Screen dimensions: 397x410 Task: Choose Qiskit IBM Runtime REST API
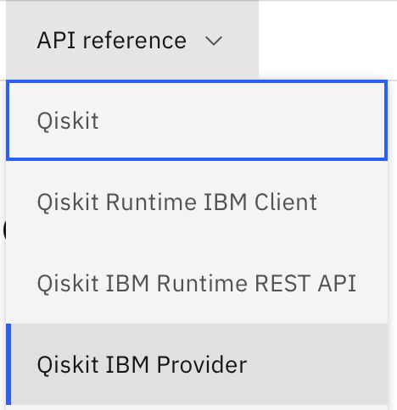click(x=197, y=283)
